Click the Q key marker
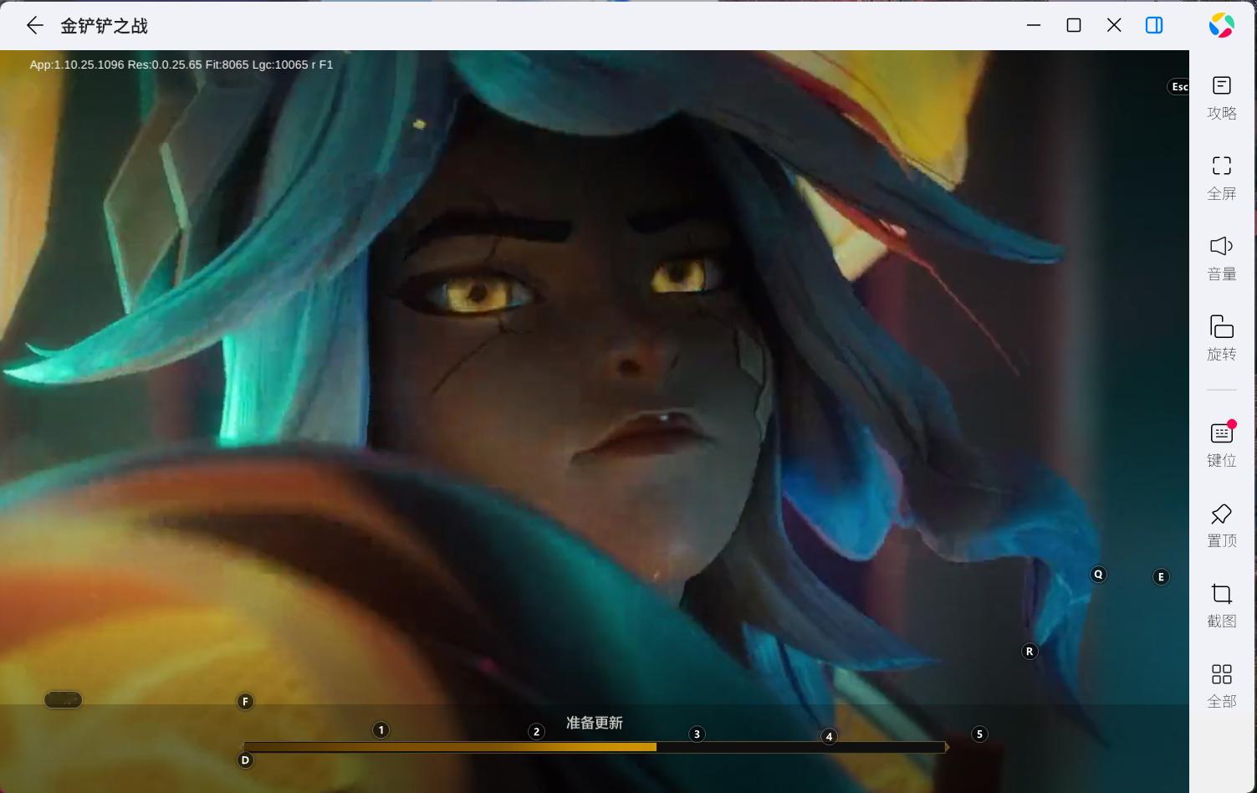Screen dimensions: 1257x793 pos(1098,574)
